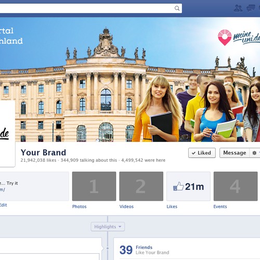
Task: Open the Likes tab link
Action: click(x=172, y=206)
